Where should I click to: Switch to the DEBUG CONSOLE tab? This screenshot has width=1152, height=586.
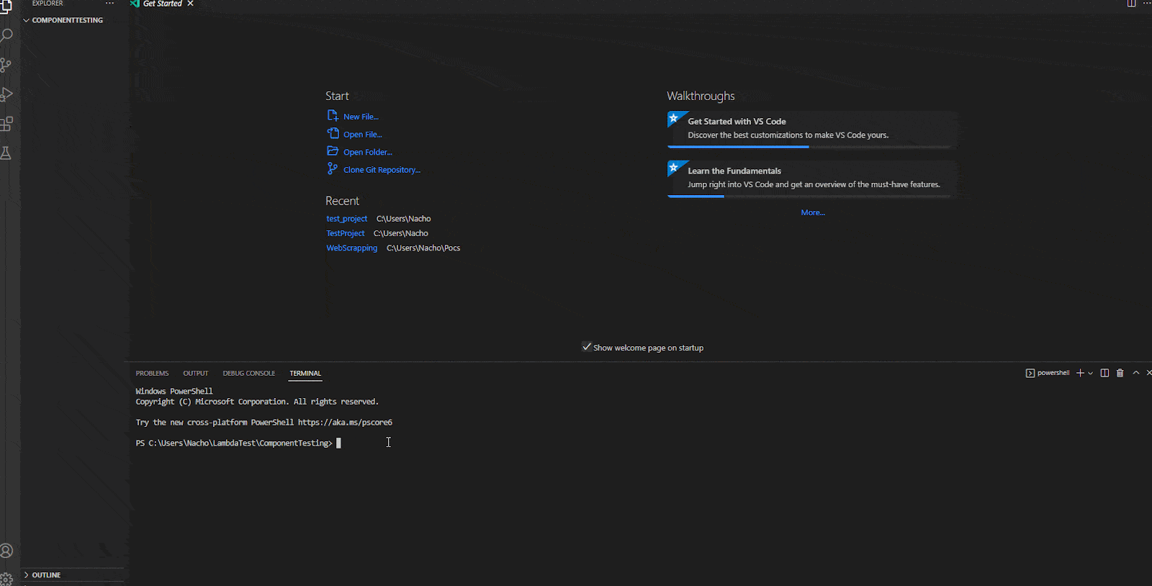pos(248,374)
